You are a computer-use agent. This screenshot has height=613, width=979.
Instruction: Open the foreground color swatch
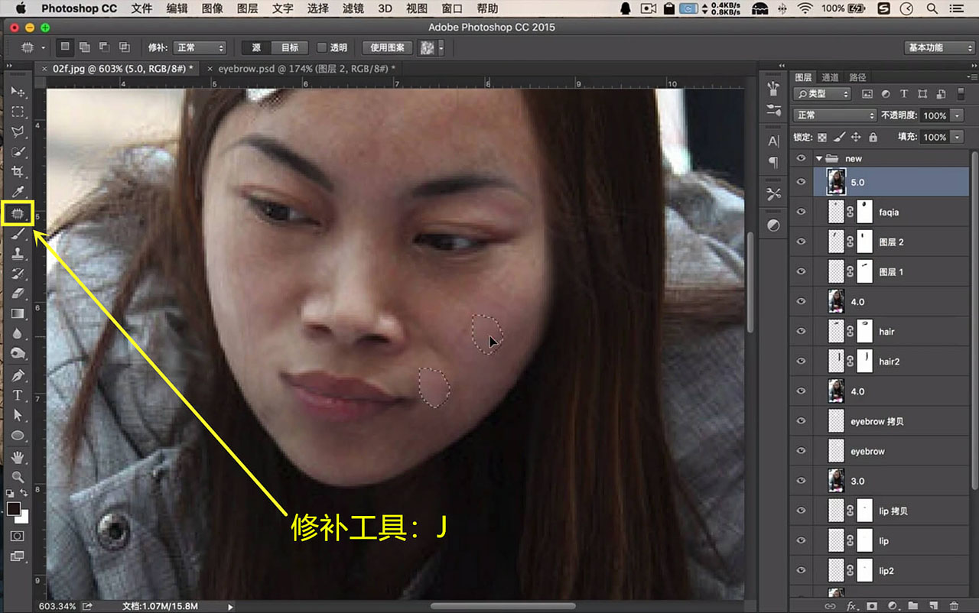pyautogui.click(x=14, y=509)
